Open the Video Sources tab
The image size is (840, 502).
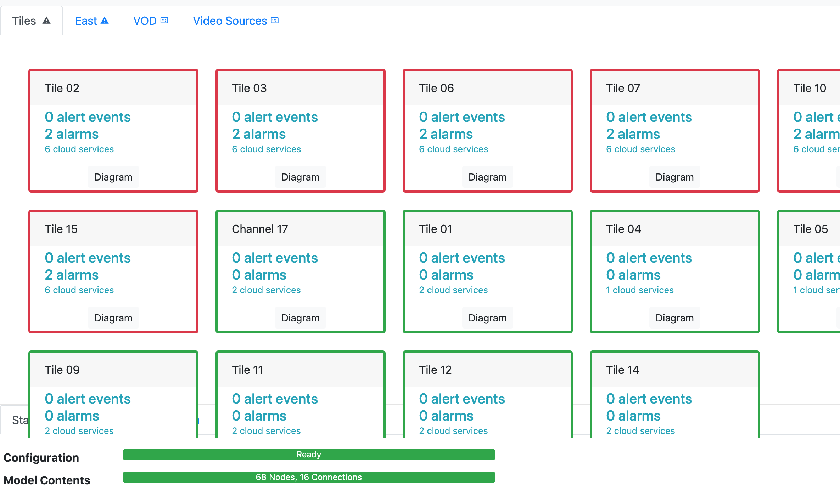[229, 21]
